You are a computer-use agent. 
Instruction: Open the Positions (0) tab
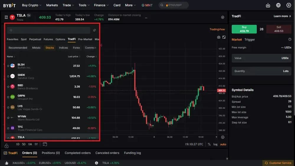coord(51,153)
